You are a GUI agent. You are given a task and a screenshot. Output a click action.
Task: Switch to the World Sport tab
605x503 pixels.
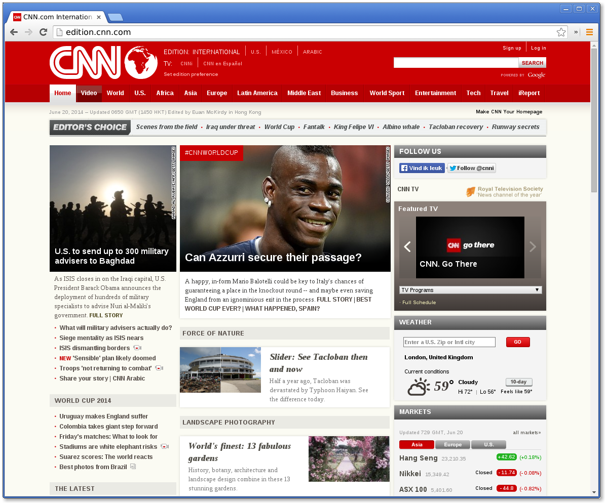[387, 93]
